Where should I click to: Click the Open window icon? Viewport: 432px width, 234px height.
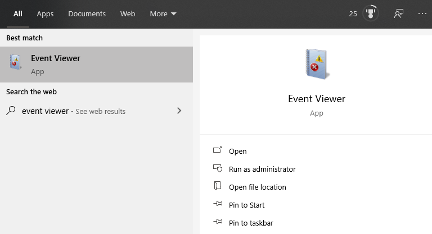[217, 150]
